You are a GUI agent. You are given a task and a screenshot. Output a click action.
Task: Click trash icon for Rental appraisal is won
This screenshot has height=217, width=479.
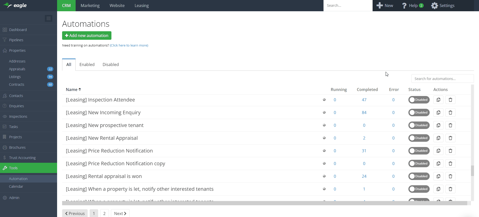pos(450,176)
